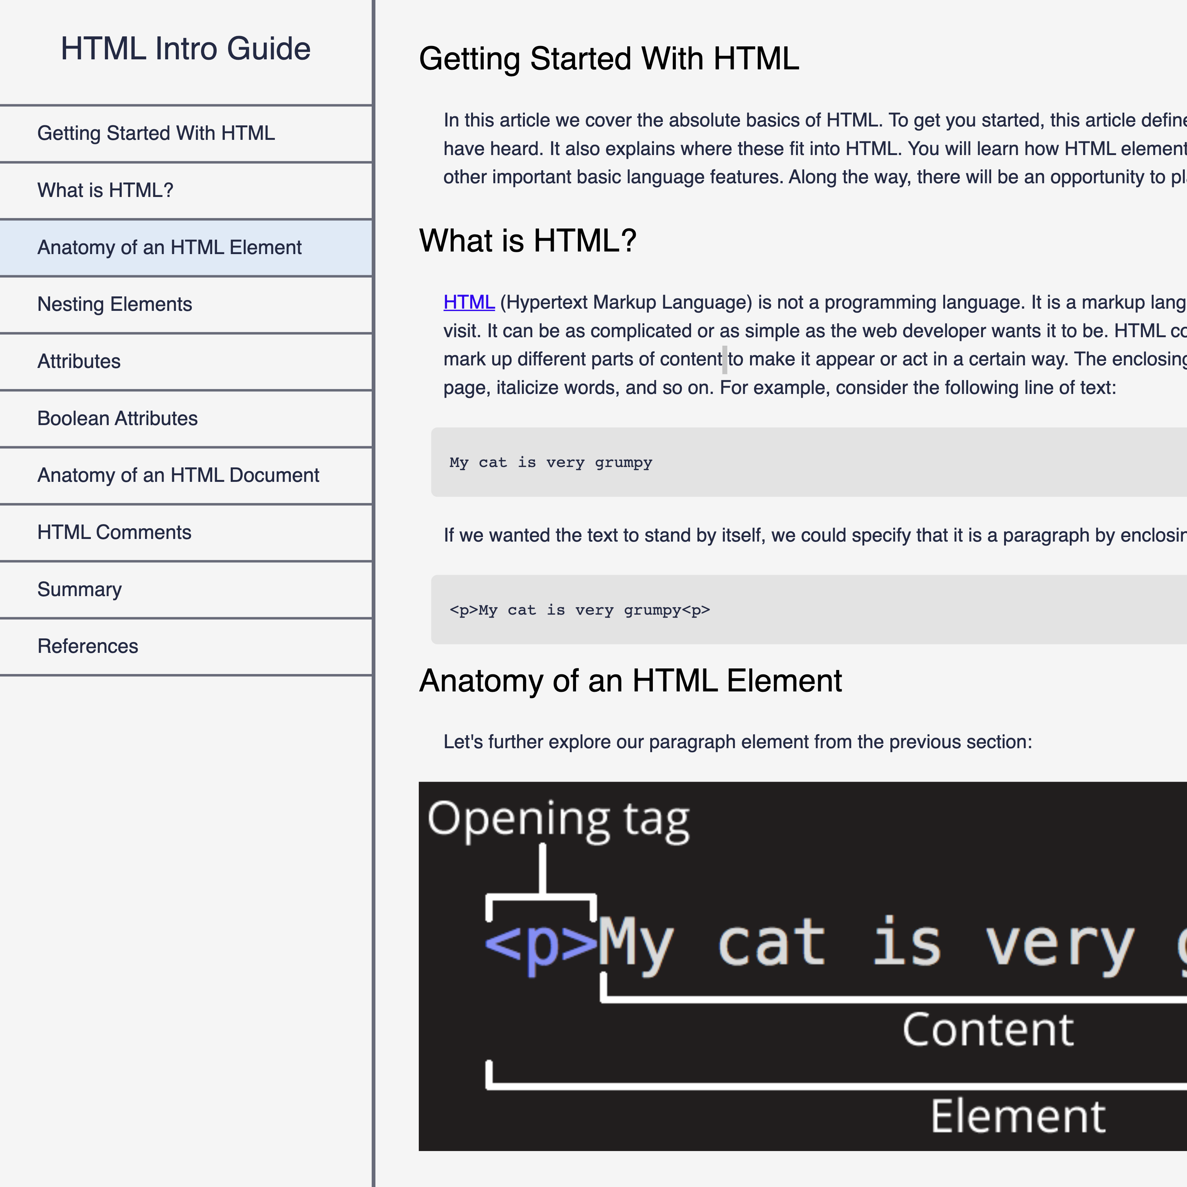The height and width of the screenshot is (1187, 1187).
Task: Jump to Nesting Elements section
Action: (185, 305)
